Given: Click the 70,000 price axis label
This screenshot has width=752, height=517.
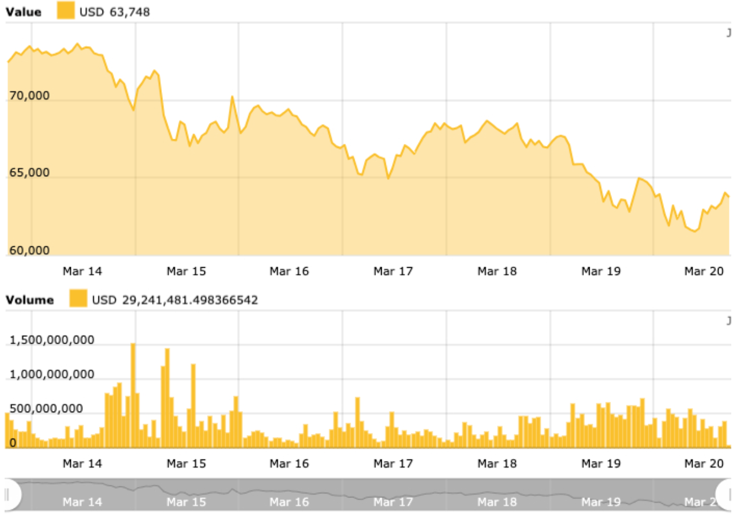Looking at the screenshot, I should (30, 96).
